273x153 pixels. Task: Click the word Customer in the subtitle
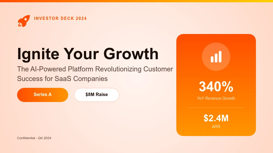[158, 69]
